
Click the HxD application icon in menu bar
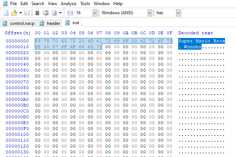[5, 3]
